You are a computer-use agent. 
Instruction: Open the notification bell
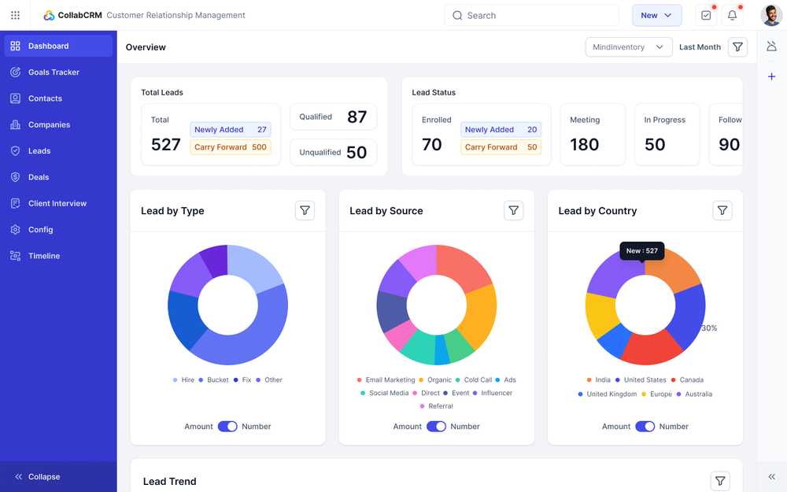733,15
